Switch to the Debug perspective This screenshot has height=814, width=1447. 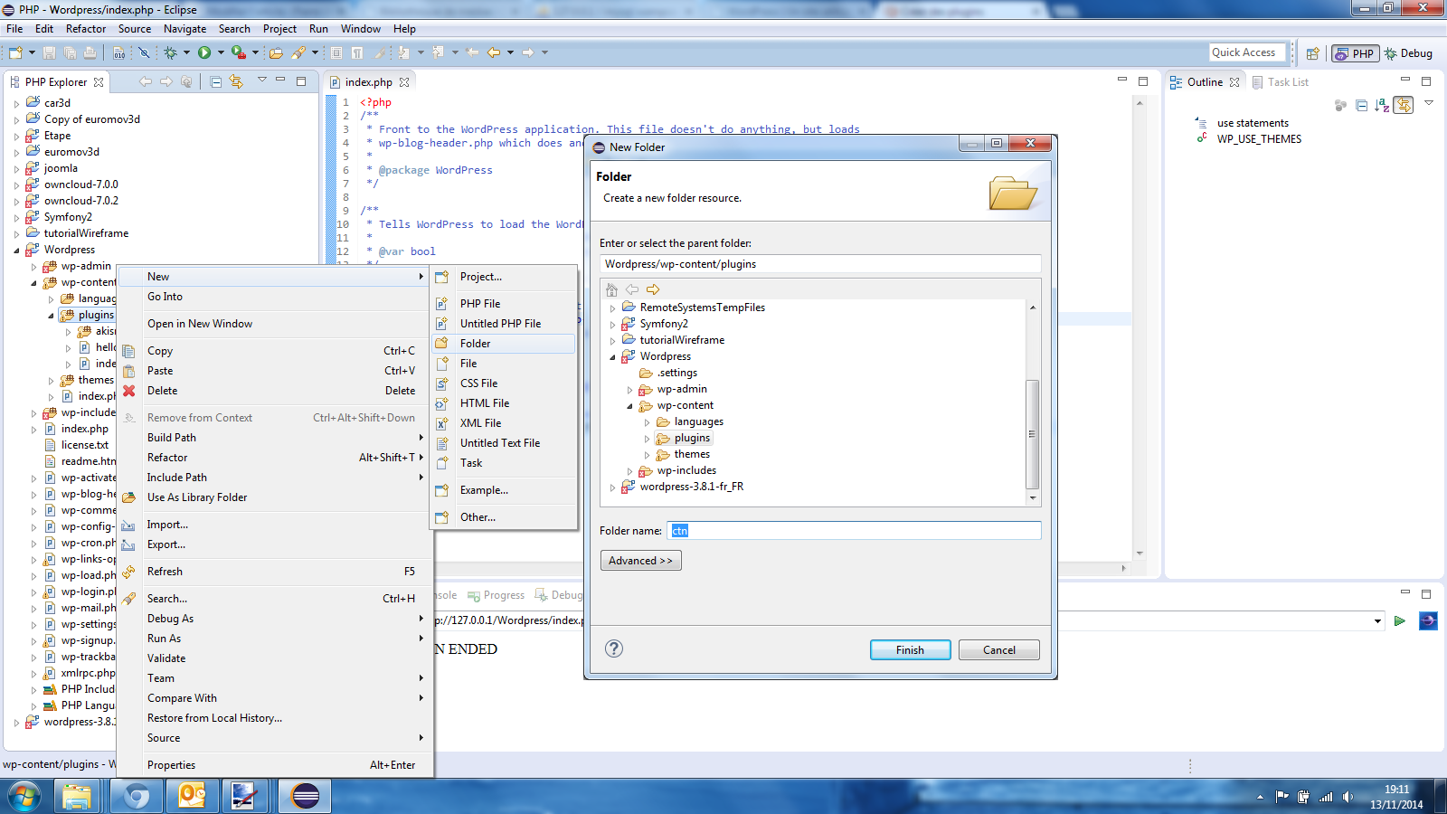click(1408, 53)
